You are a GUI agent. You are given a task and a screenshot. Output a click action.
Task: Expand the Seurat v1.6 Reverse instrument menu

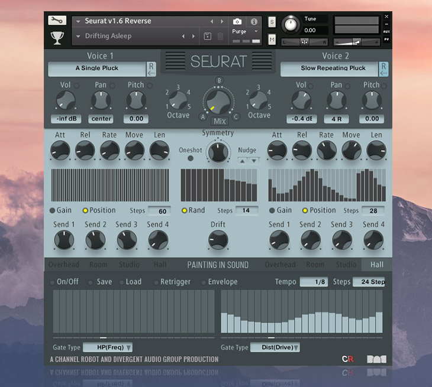[x=78, y=21]
